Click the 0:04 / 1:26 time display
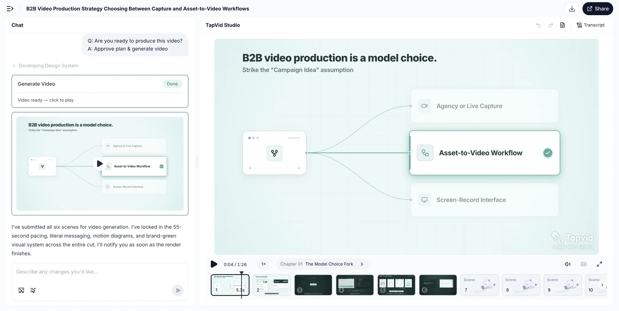The height and width of the screenshot is (311, 619). click(x=235, y=264)
